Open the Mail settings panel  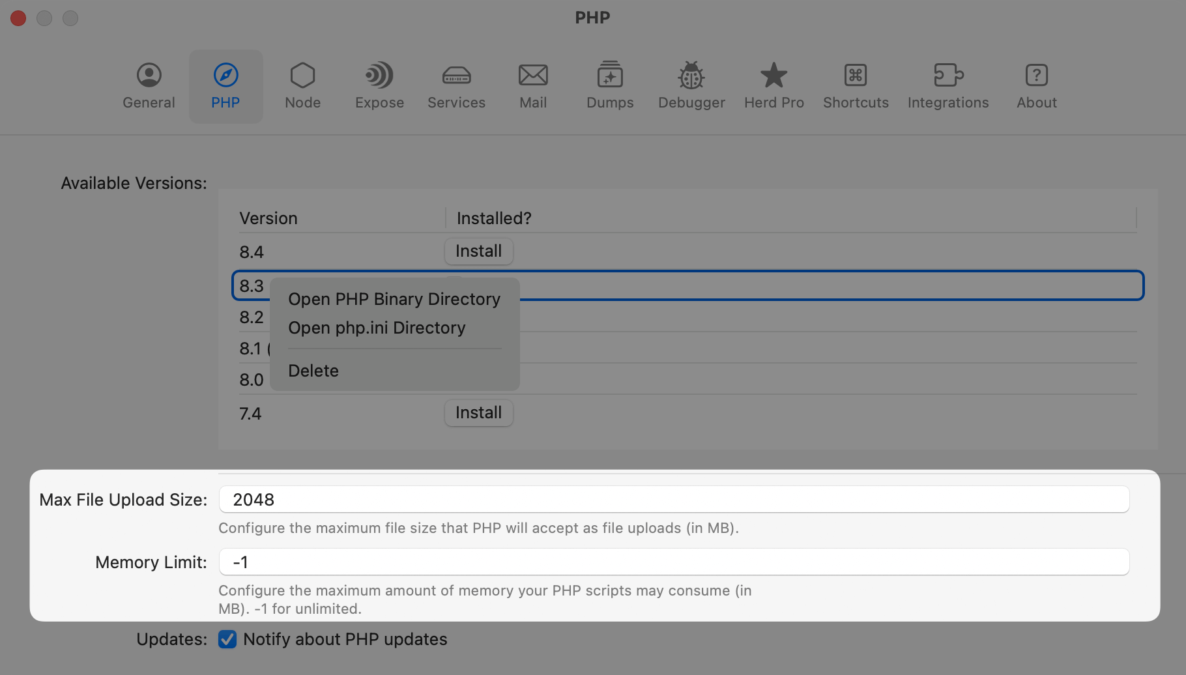(533, 85)
